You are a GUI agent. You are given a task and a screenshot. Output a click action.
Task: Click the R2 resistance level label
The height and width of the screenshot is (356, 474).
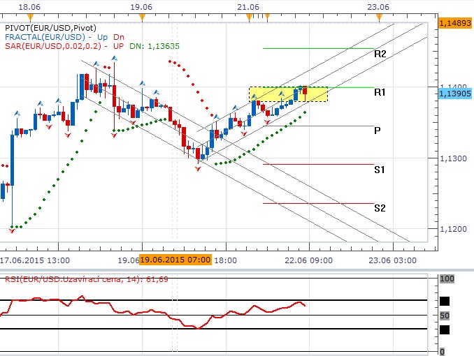[380, 54]
